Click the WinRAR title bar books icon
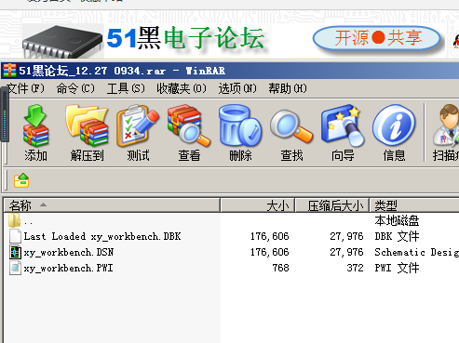 click(x=9, y=71)
